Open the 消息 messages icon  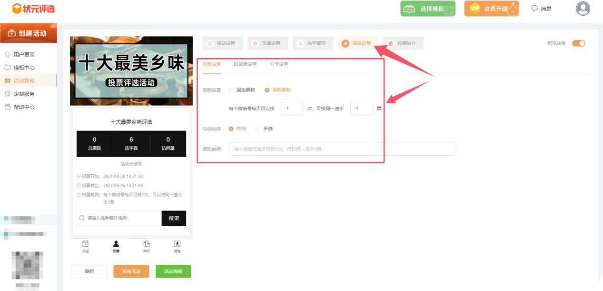pyautogui.click(x=534, y=9)
